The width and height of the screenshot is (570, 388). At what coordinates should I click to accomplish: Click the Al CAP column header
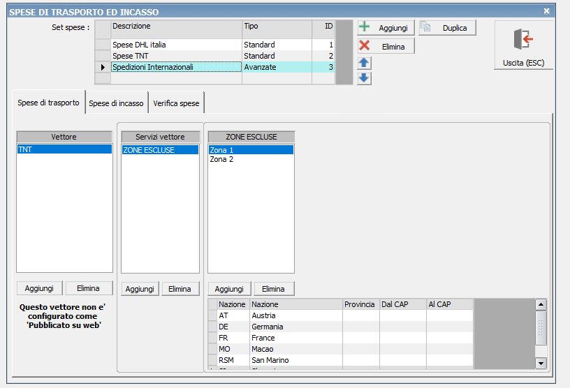coord(450,304)
